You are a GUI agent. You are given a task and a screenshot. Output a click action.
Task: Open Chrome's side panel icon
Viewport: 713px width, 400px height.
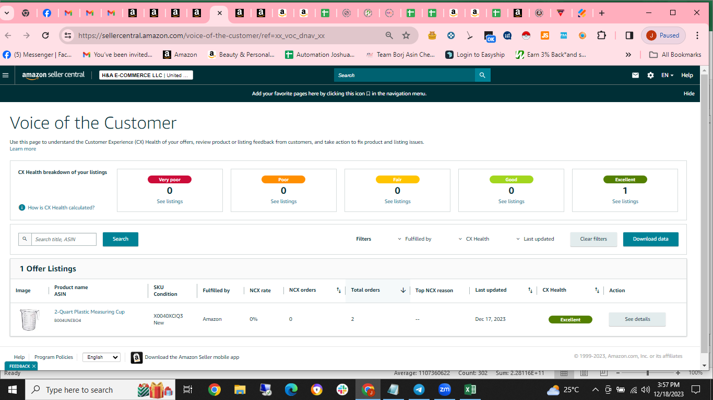[629, 35]
